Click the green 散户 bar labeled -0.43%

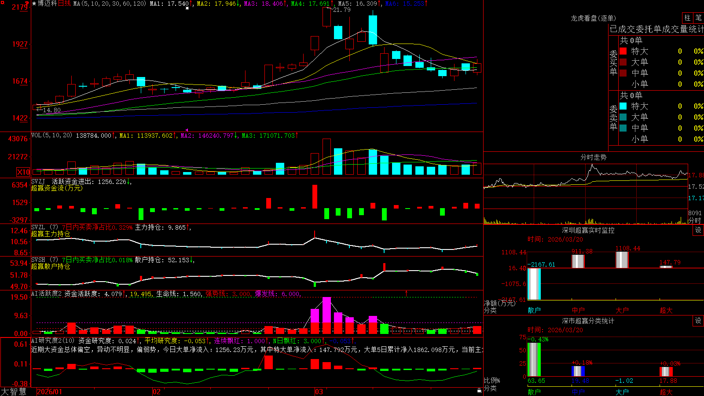(x=534, y=359)
